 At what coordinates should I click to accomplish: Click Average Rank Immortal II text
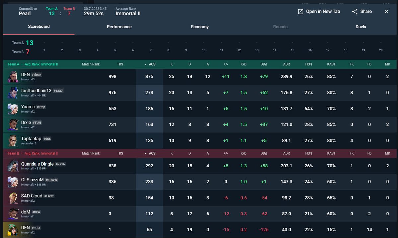[128, 14]
